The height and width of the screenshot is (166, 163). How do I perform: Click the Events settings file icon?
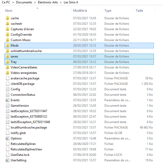(x=7, y=100)
